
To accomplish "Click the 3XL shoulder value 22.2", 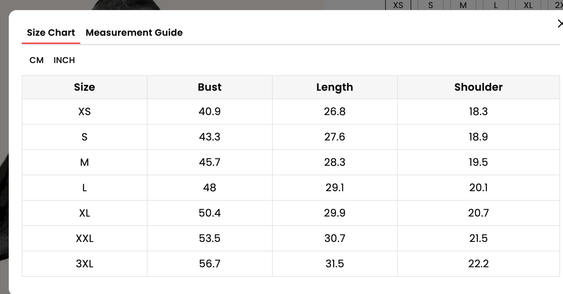I will click(478, 264).
